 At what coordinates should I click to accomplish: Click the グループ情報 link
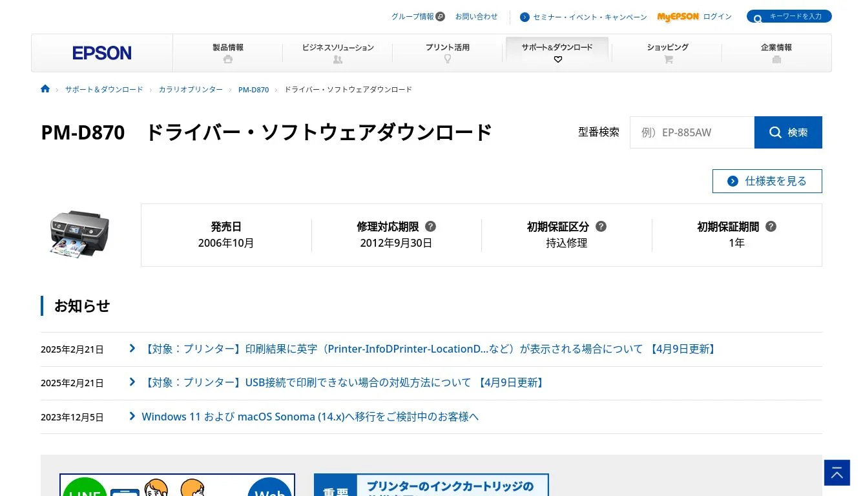pos(418,17)
